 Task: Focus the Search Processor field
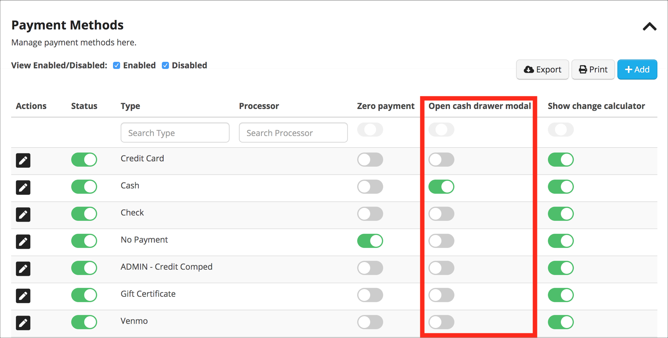coord(293,133)
